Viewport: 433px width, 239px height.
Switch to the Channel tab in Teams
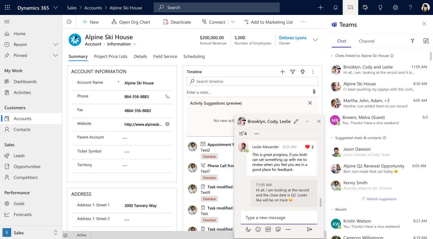click(x=367, y=41)
